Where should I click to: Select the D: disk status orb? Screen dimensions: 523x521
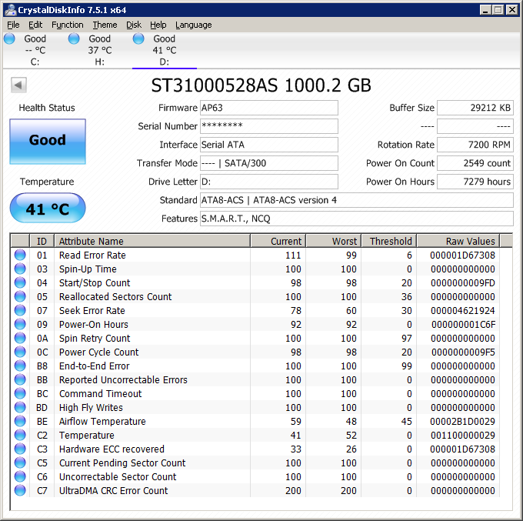click(138, 38)
